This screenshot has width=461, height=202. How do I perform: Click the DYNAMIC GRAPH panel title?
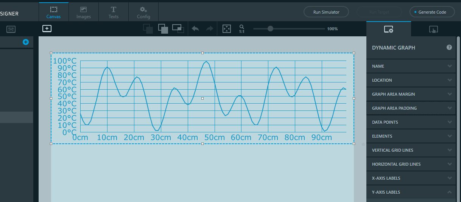[x=394, y=48]
